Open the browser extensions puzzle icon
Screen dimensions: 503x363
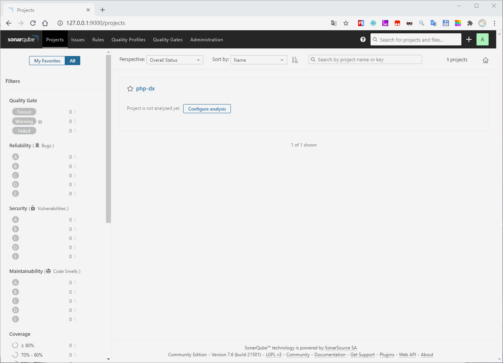coord(470,23)
